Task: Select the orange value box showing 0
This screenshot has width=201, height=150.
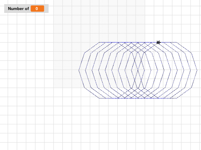Action: pos(37,9)
